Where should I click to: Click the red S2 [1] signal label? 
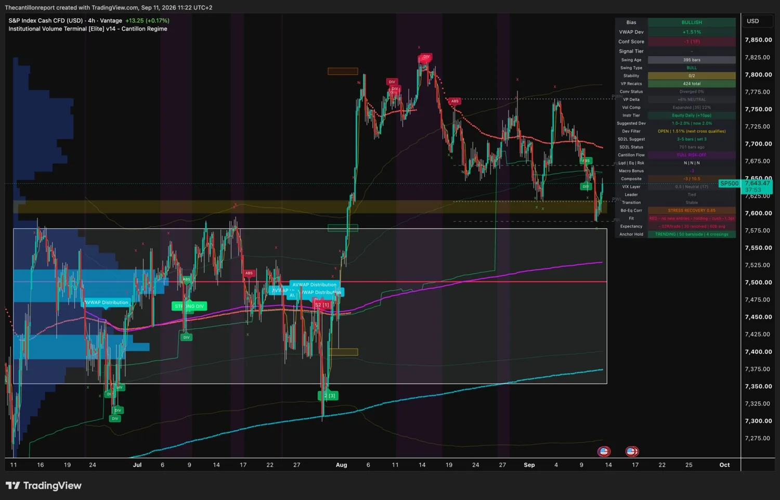tap(322, 304)
